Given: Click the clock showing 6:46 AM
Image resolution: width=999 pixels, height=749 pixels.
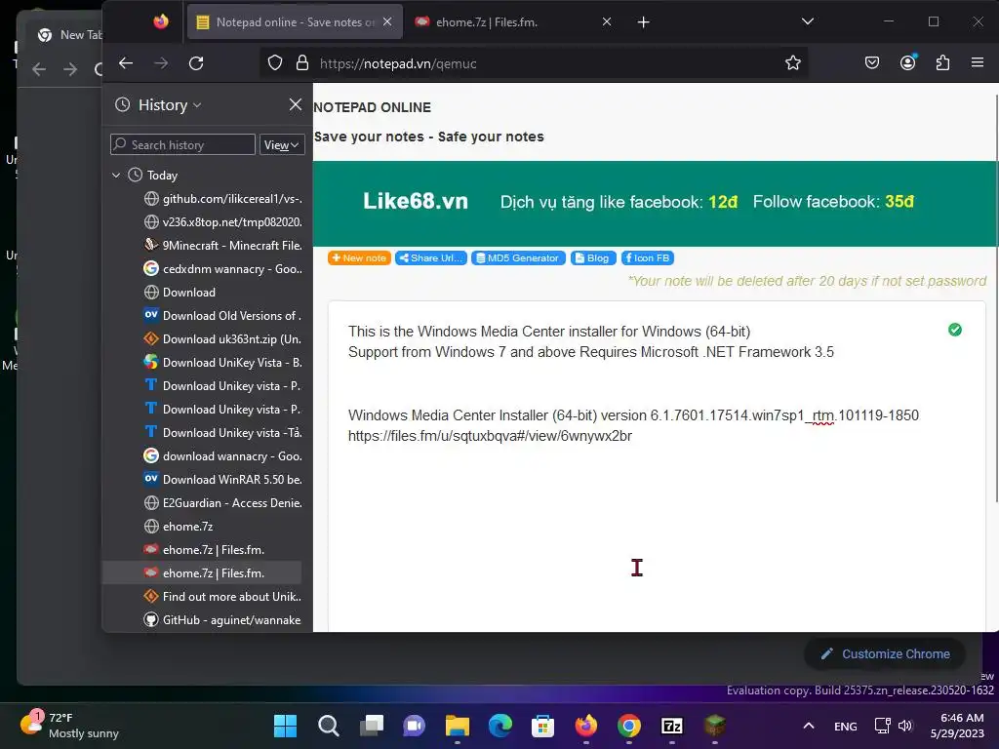Looking at the screenshot, I should (x=957, y=726).
